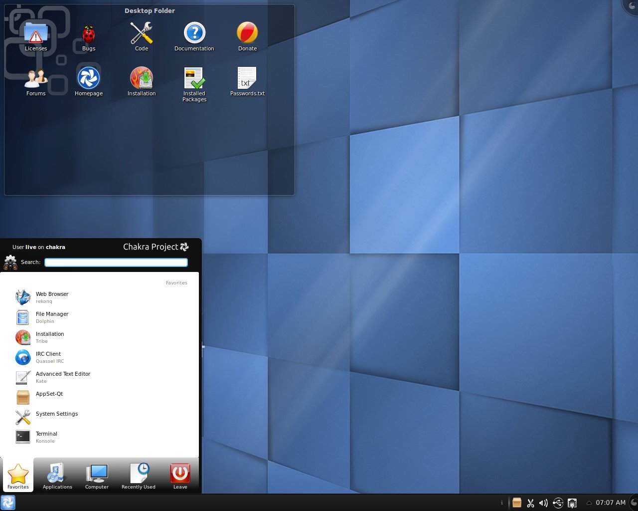The width and height of the screenshot is (638, 511).
Task: Open the AppSet package box tray icon
Action: [517, 503]
